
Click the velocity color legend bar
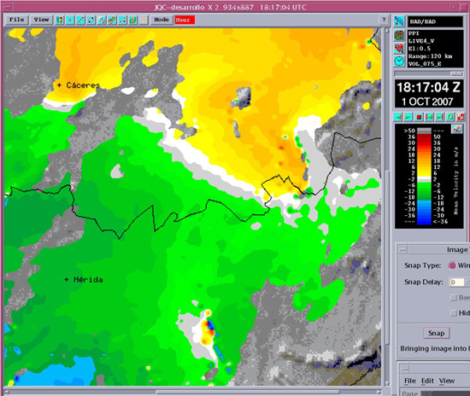424,177
